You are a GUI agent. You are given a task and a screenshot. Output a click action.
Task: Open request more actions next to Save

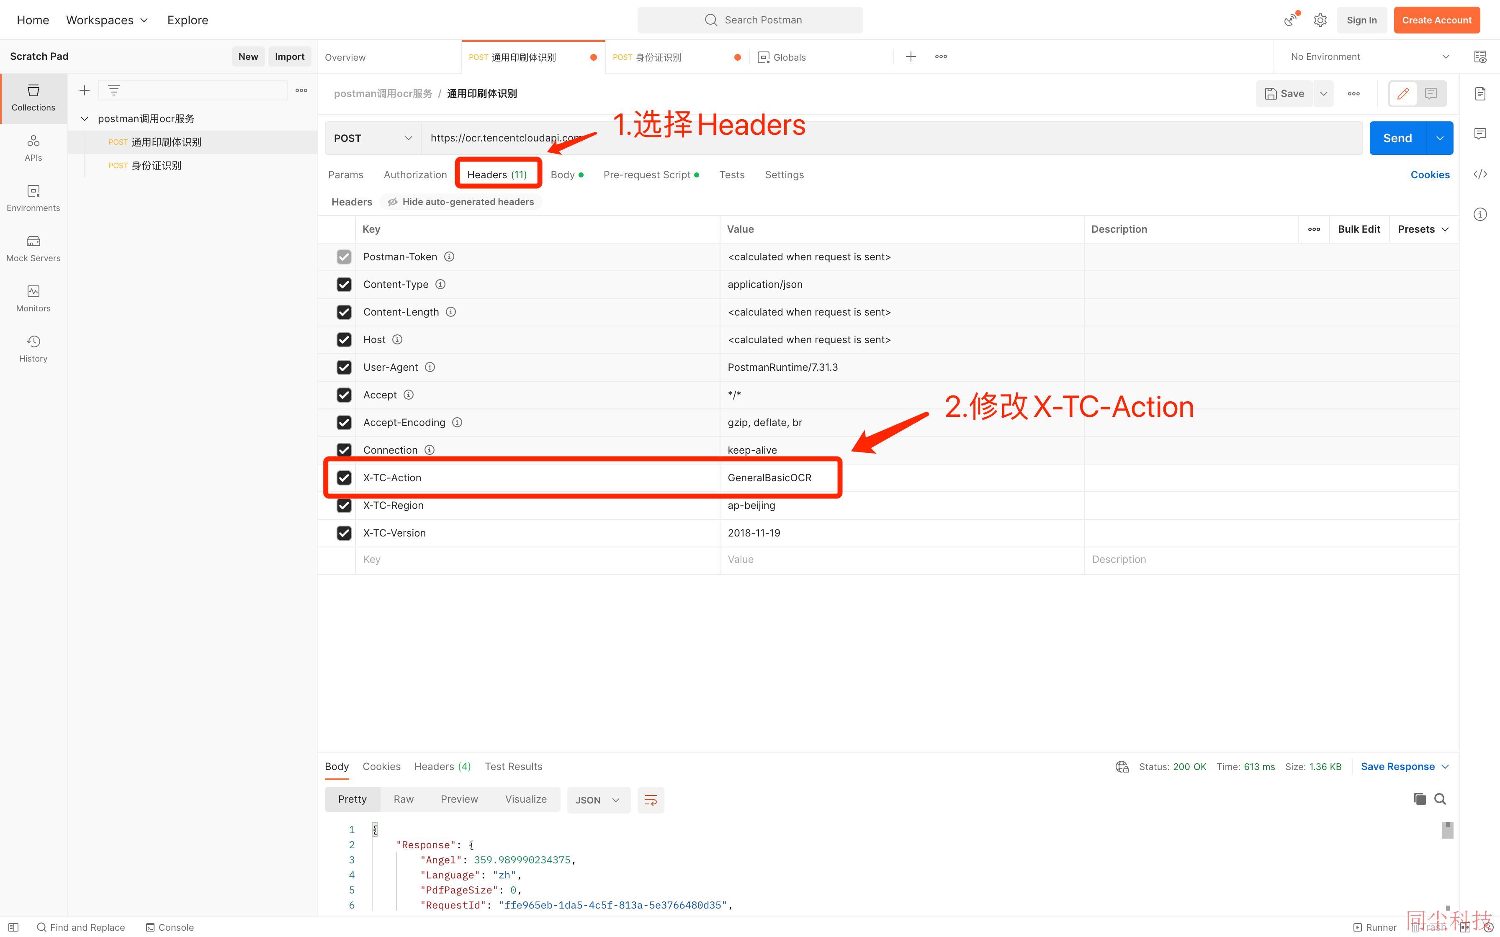1354,94
